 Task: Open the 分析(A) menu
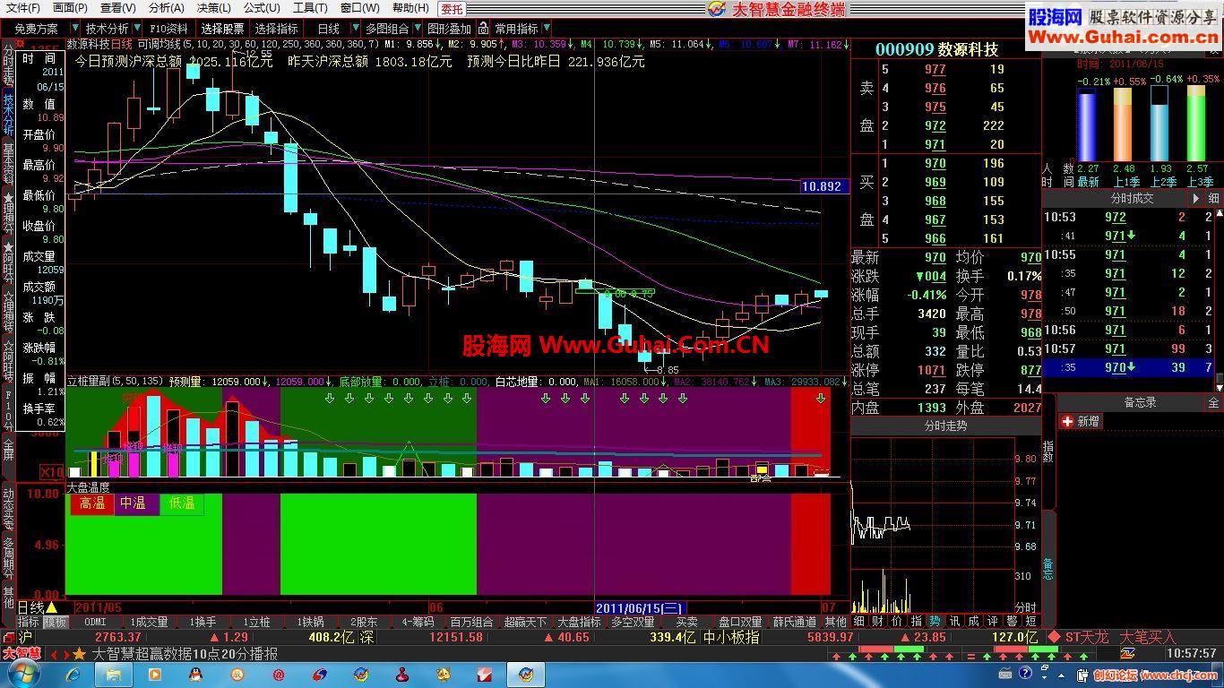pos(167,8)
